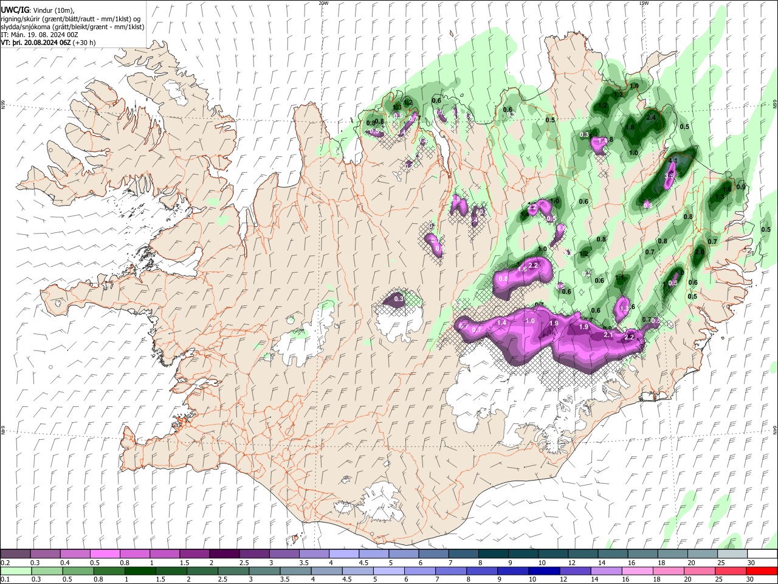Pick the palest green 0.1 swatch in rain legend
This screenshot has width=778, height=584.
click(x=16, y=571)
